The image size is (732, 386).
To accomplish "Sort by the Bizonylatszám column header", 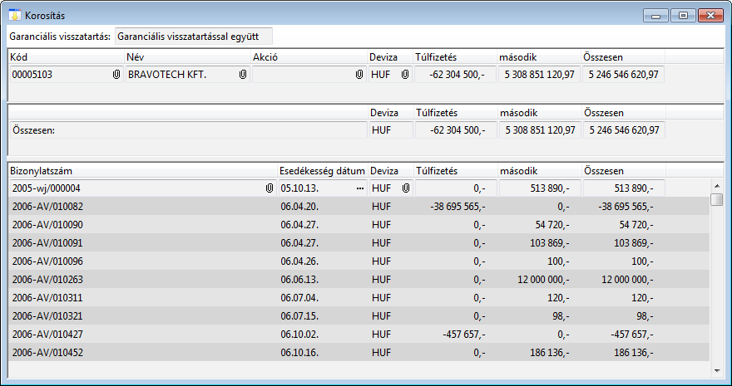I will [x=141, y=170].
